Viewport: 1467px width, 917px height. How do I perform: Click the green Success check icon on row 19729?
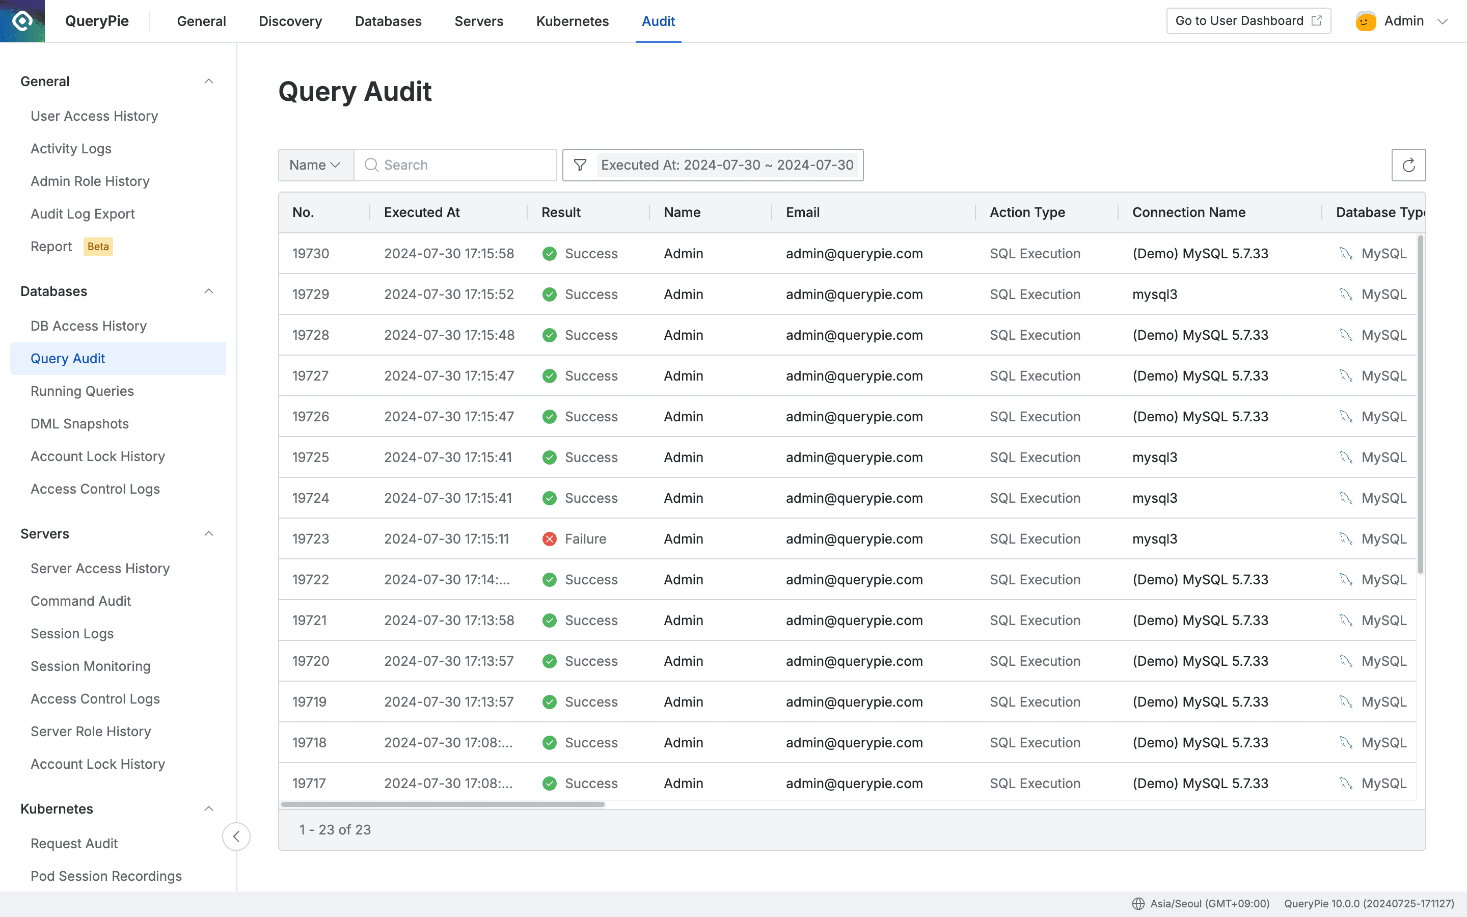tap(549, 294)
